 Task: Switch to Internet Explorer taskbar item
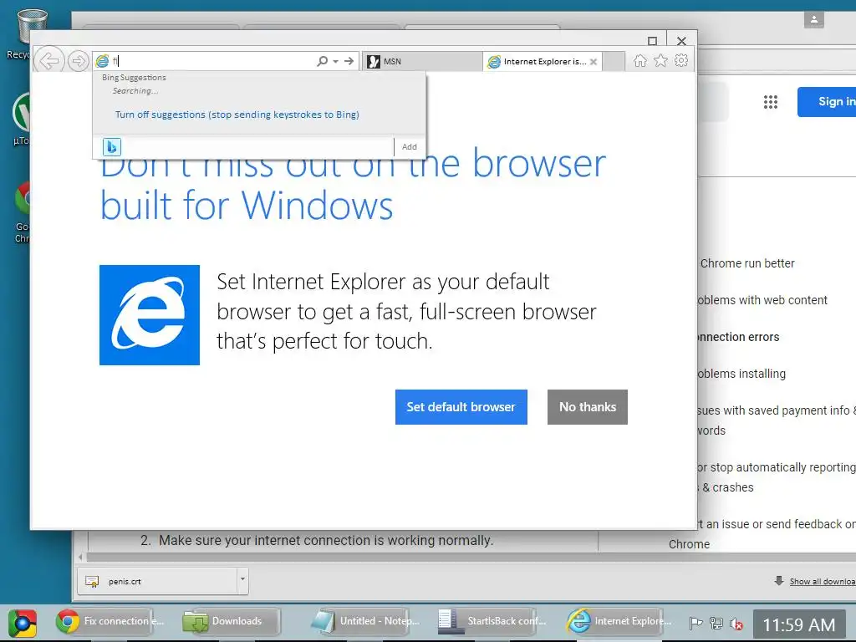(x=618, y=622)
